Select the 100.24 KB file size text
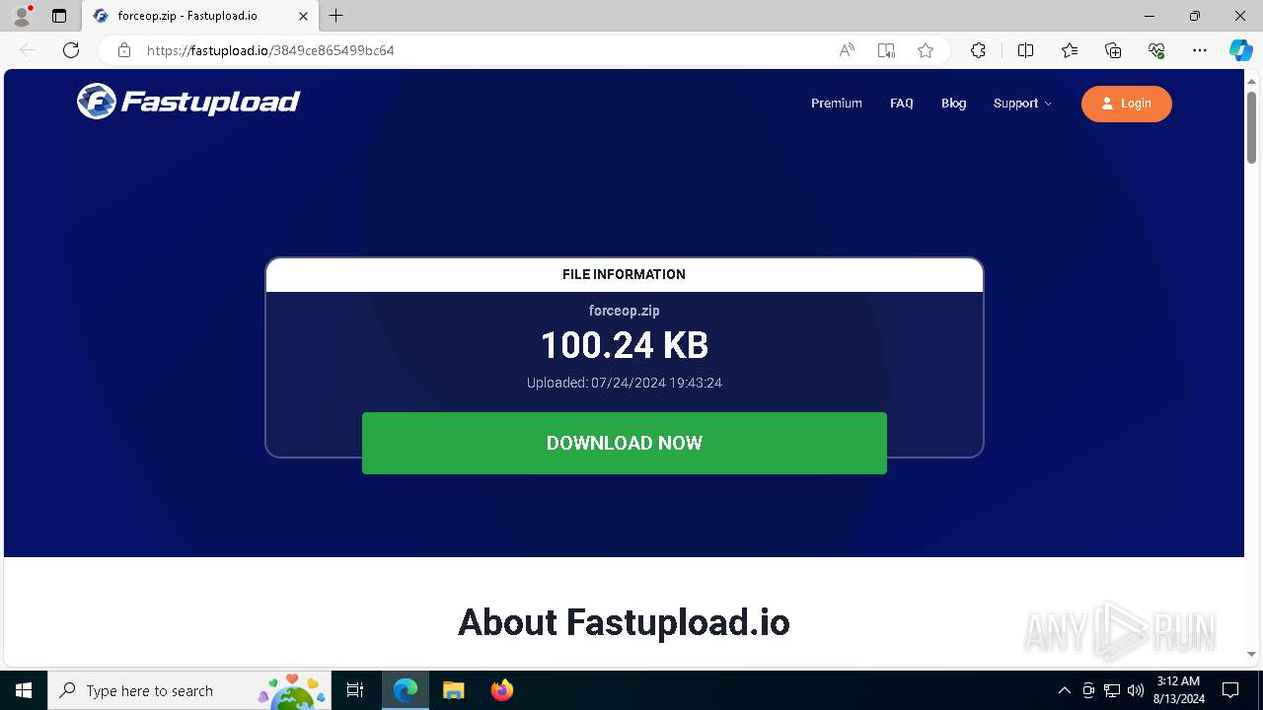Screen dimensions: 1263x710 (625, 345)
